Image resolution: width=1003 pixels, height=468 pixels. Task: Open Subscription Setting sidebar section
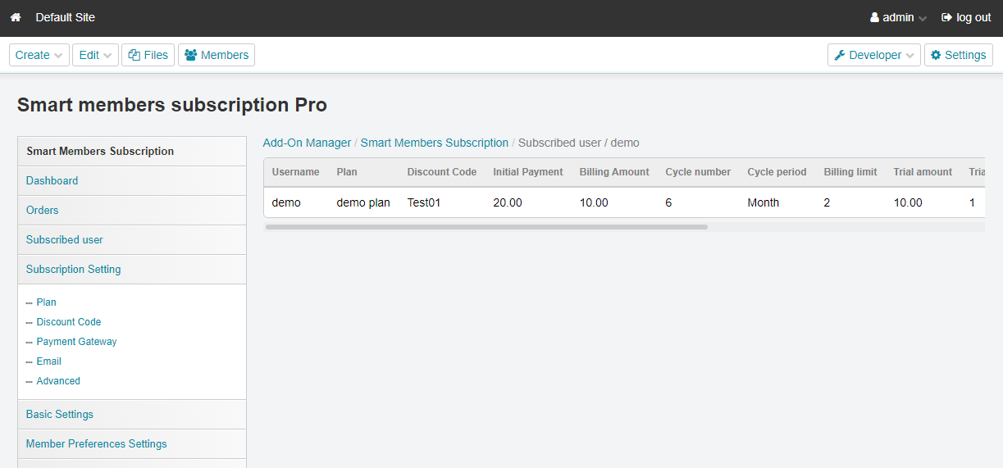pos(73,269)
